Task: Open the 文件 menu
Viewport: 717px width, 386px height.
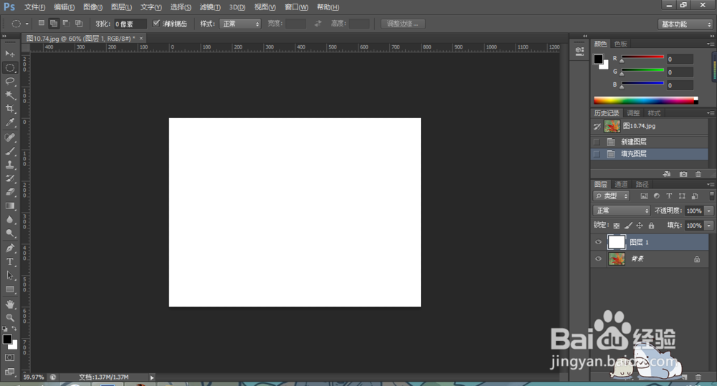Action: coord(34,7)
